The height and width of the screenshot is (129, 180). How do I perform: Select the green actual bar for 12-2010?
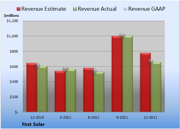(42, 89)
